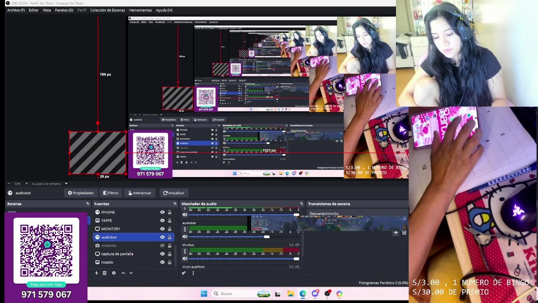Image resolution: width=538 pixels, height=303 pixels.
Task: Mute the Mic/Aux audio channel
Action: 185,258
